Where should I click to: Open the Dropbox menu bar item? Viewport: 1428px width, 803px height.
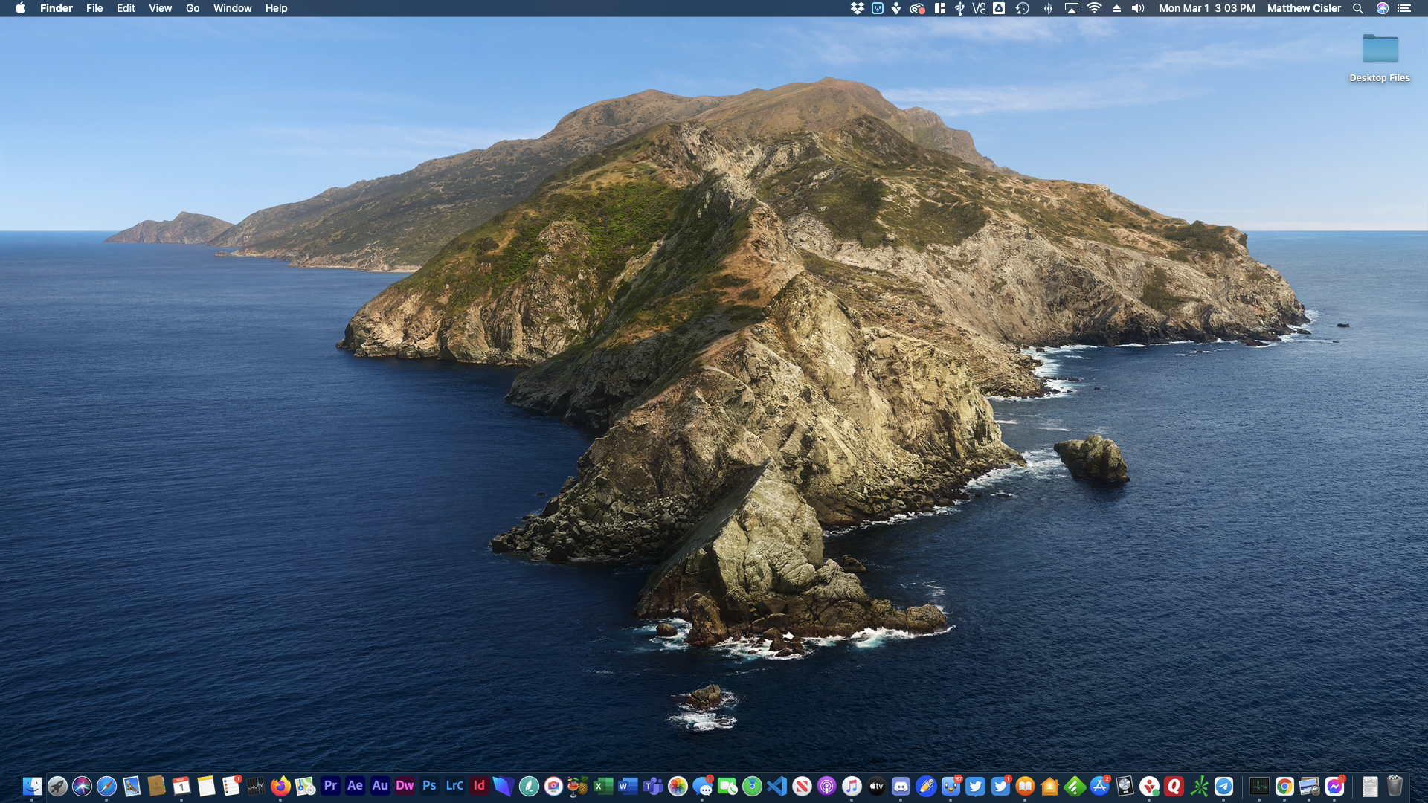point(857,8)
